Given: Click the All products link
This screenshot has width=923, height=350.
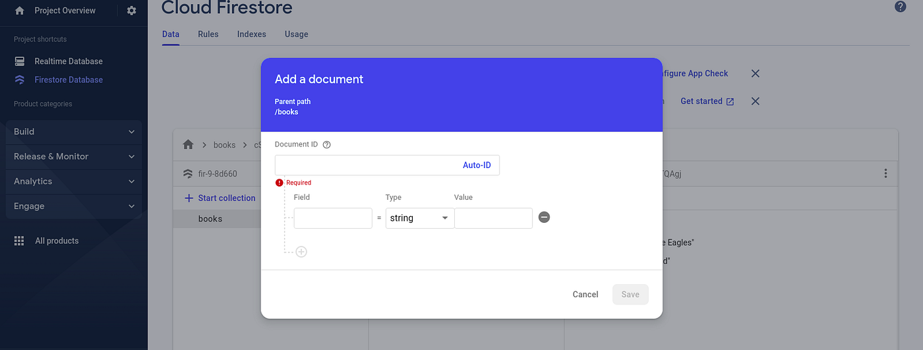Looking at the screenshot, I should point(57,241).
